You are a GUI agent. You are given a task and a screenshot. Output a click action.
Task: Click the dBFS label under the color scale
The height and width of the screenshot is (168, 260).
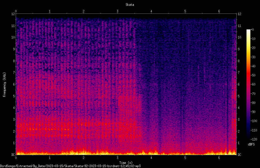[x=251, y=144]
